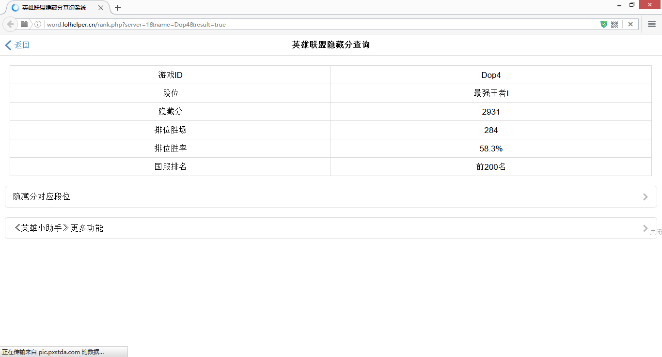
Task: Click the chevron on 隐藏分对应段位
Action: pos(645,197)
